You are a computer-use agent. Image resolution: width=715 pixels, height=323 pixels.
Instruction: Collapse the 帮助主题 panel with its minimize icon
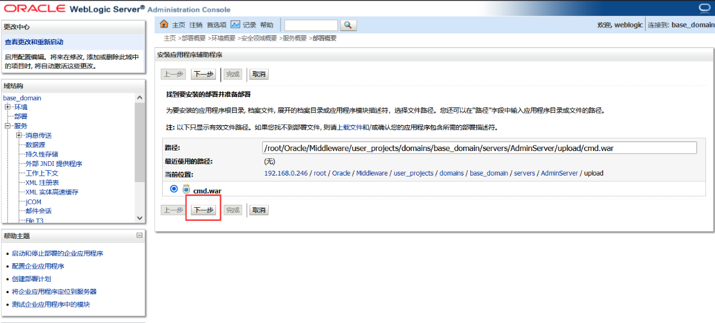[139, 235]
